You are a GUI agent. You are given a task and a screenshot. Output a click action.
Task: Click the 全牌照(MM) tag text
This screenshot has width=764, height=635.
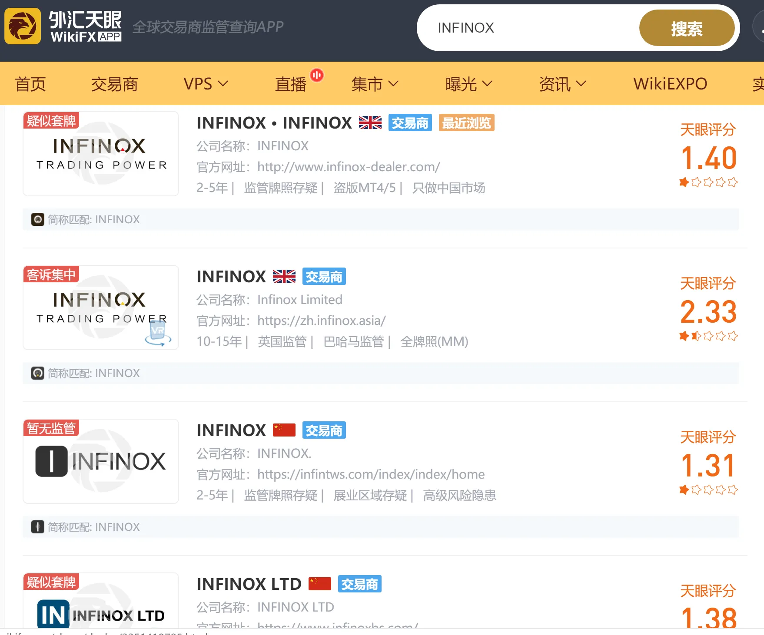[434, 341]
